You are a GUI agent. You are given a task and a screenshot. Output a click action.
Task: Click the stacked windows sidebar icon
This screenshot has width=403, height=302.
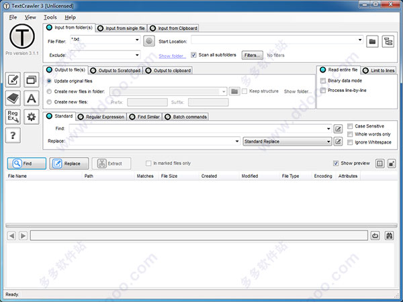32,80
